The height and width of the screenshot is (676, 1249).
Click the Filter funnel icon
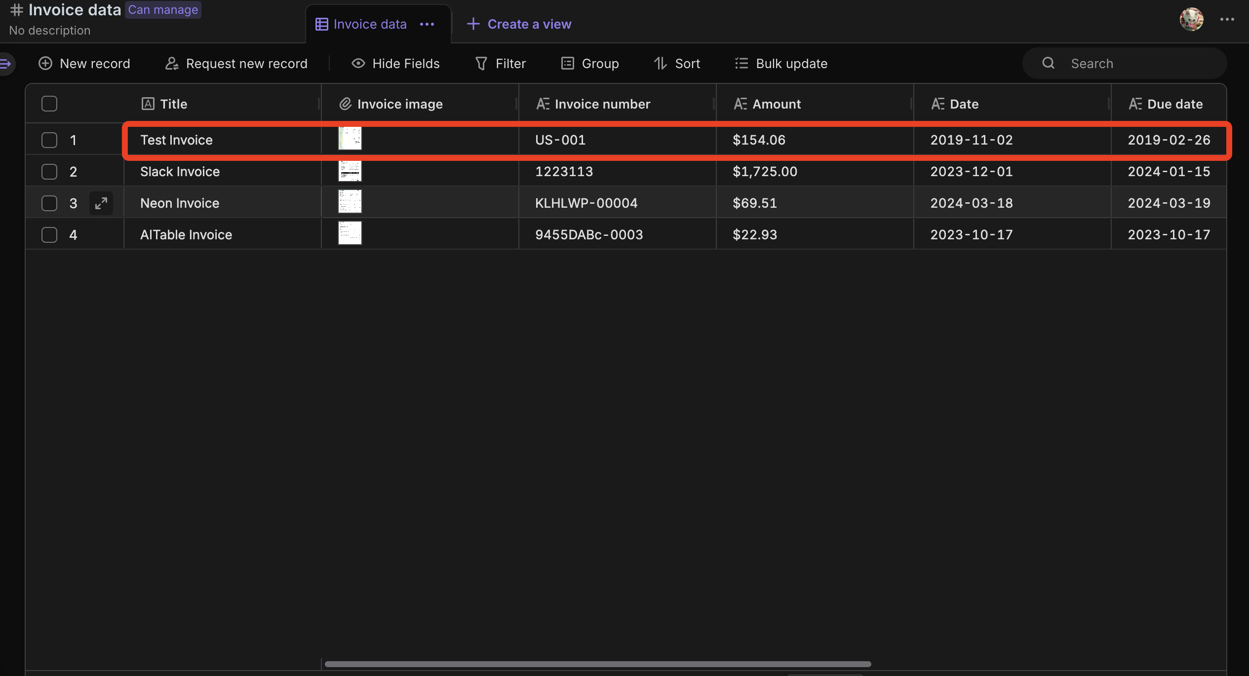(481, 64)
